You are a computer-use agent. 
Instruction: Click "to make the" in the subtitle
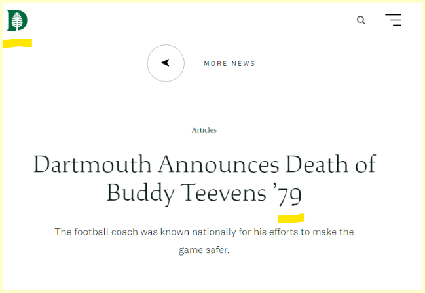328,232
